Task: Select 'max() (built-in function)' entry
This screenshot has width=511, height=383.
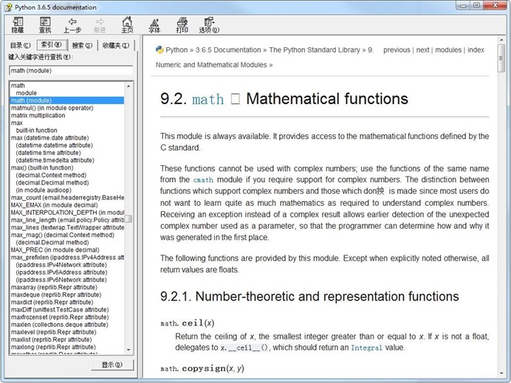Action: click(42, 168)
